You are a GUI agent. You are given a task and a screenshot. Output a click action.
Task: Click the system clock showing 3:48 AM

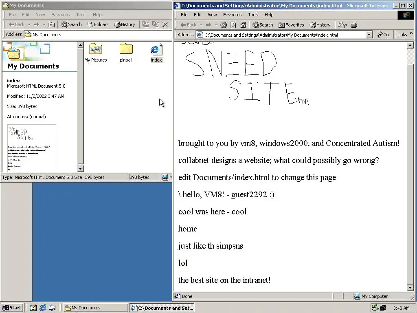[x=401, y=308]
